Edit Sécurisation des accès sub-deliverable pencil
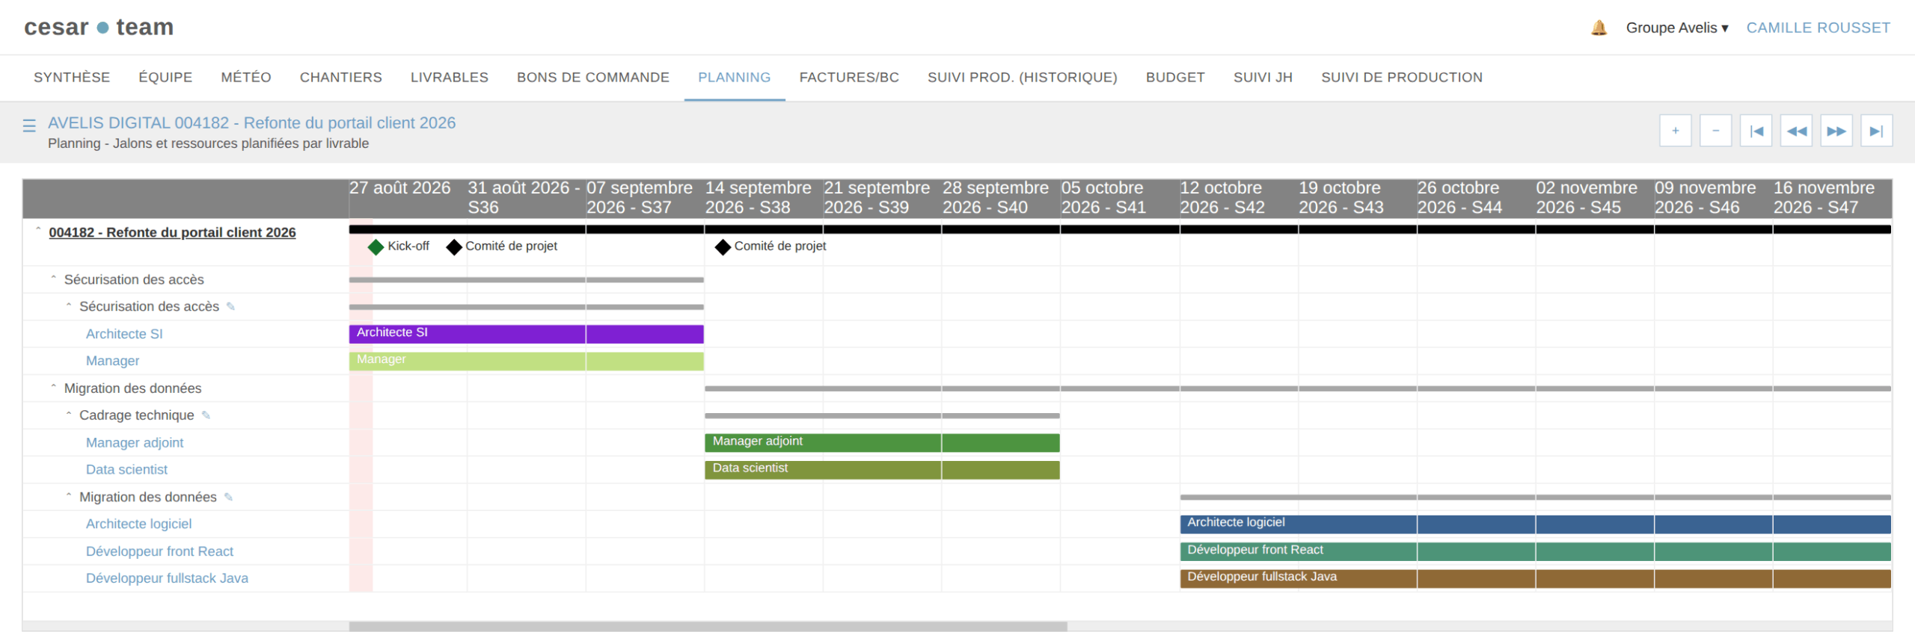Screen dimensions: 1915x632 coord(230,306)
